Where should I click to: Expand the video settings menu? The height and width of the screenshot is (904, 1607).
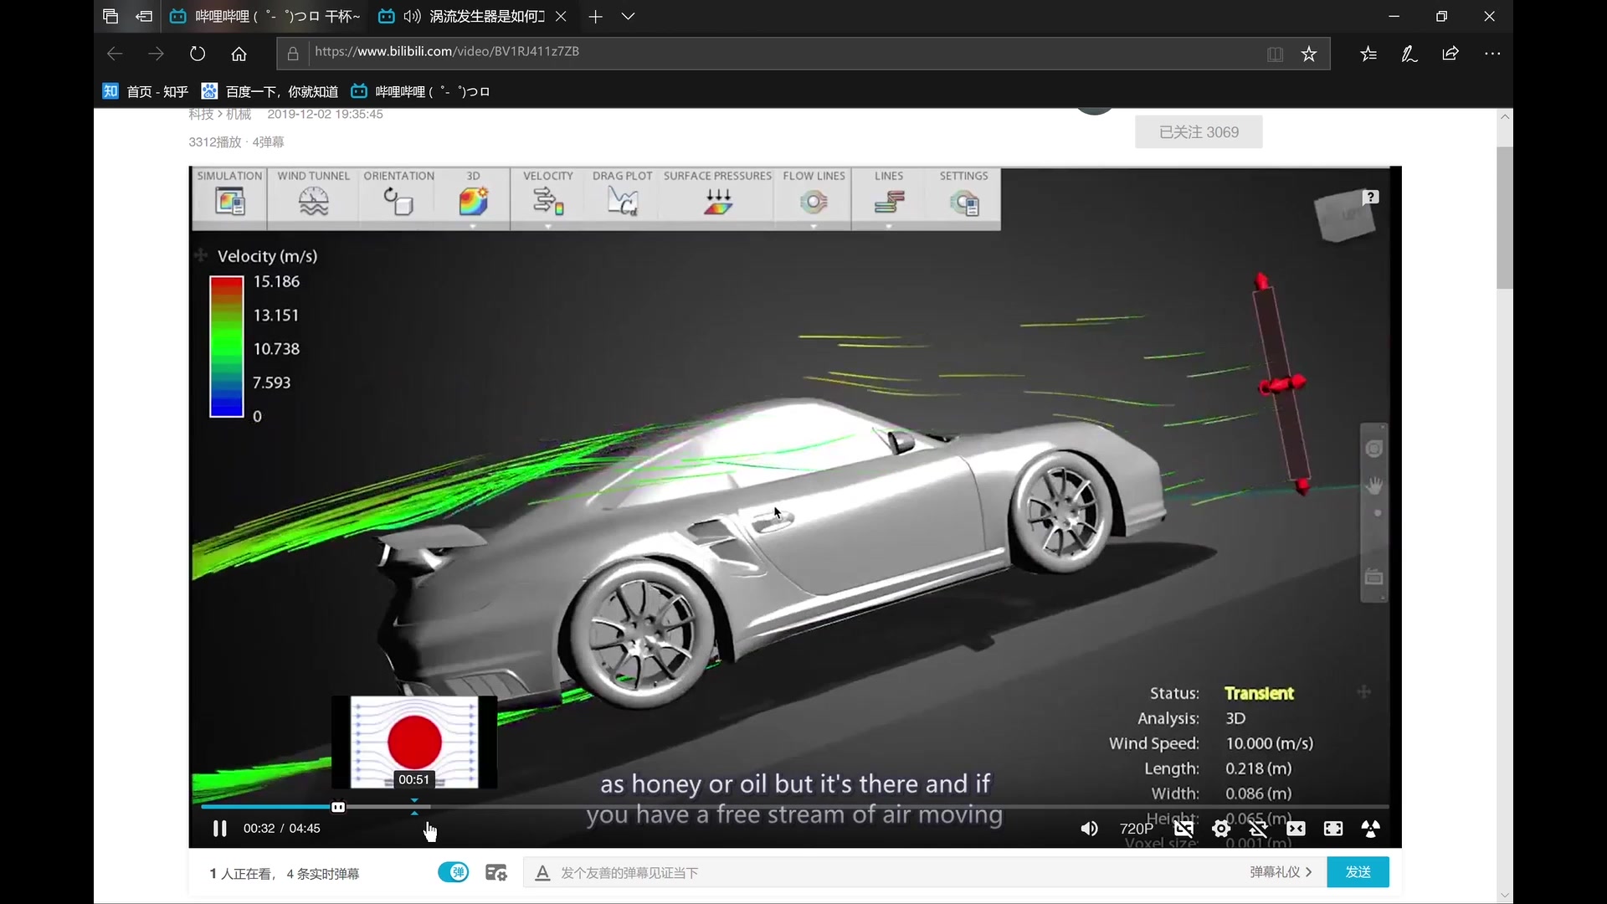point(1222,828)
